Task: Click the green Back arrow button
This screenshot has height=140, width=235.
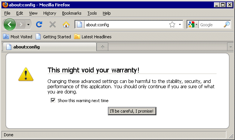Action: coord(10,24)
